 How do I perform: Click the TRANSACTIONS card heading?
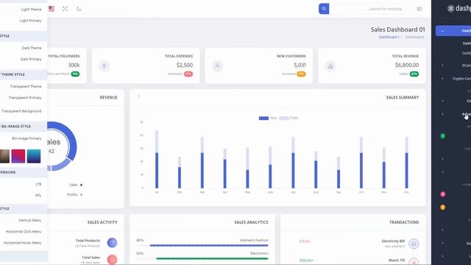[x=404, y=222]
